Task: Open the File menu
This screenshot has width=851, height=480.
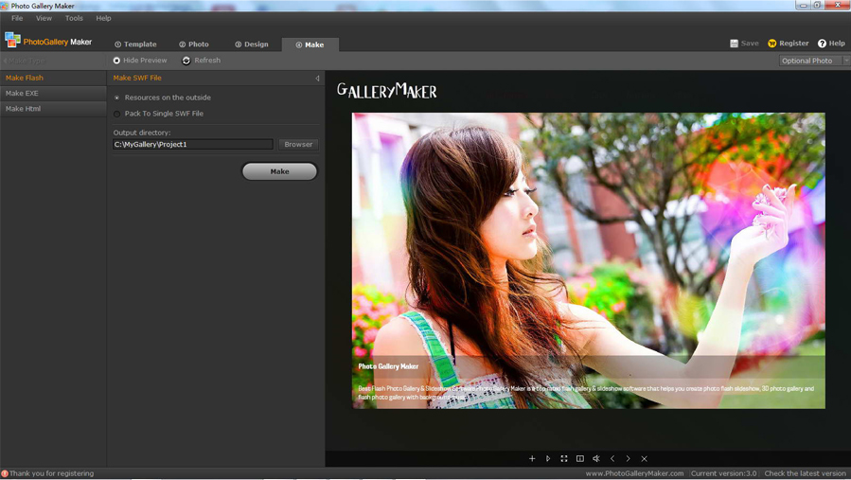Action: point(17,18)
